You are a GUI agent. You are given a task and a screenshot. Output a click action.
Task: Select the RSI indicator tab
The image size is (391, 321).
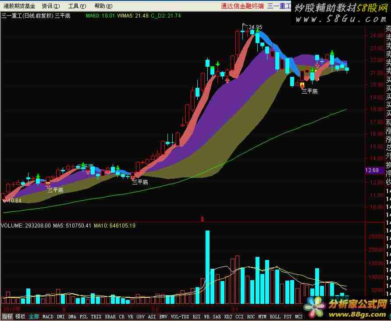click(x=196, y=317)
